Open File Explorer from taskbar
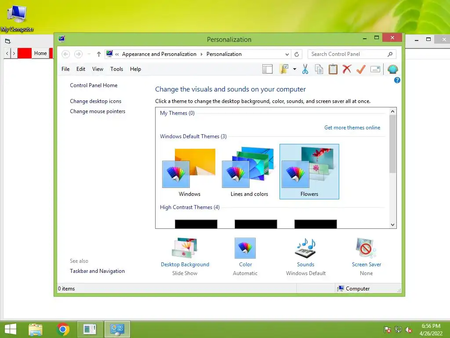 (x=36, y=329)
